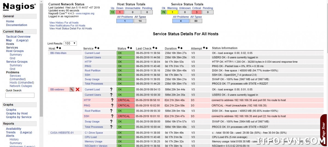Screen dimensions: 328x147
Task: Click the yellow Warning count box
Action: 172,12
